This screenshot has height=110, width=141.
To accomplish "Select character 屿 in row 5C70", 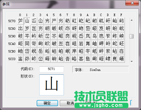I will click(121, 21).
